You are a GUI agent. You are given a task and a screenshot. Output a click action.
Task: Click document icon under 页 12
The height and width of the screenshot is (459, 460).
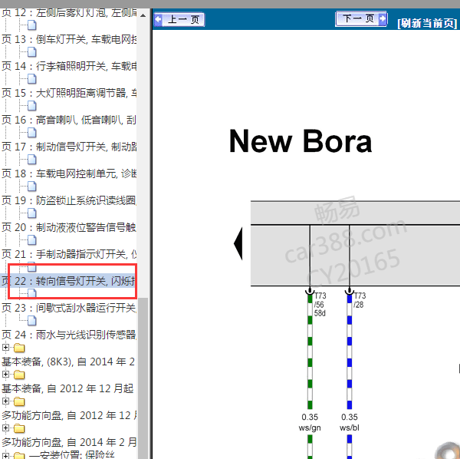click(31, 25)
